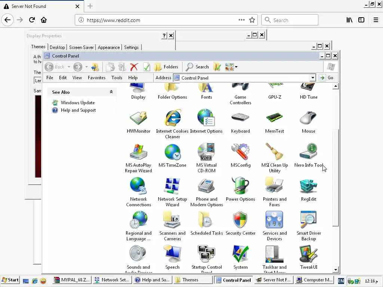Click the Help and Support link
The height and width of the screenshot is (287, 383).
click(x=78, y=110)
